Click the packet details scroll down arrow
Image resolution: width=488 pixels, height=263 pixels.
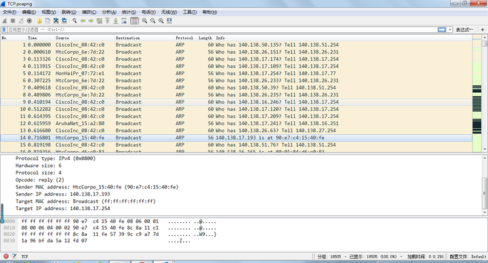(x=485, y=212)
